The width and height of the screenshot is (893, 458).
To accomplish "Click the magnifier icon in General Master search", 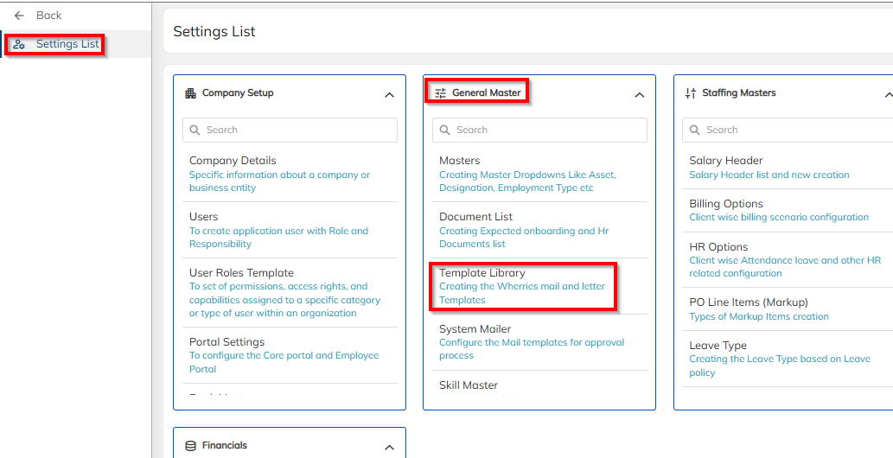I will click(445, 130).
